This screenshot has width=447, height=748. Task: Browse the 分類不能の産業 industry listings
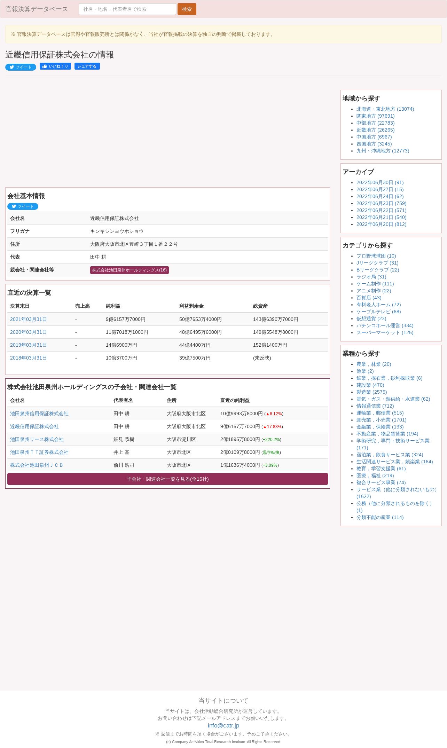[x=380, y=517]
